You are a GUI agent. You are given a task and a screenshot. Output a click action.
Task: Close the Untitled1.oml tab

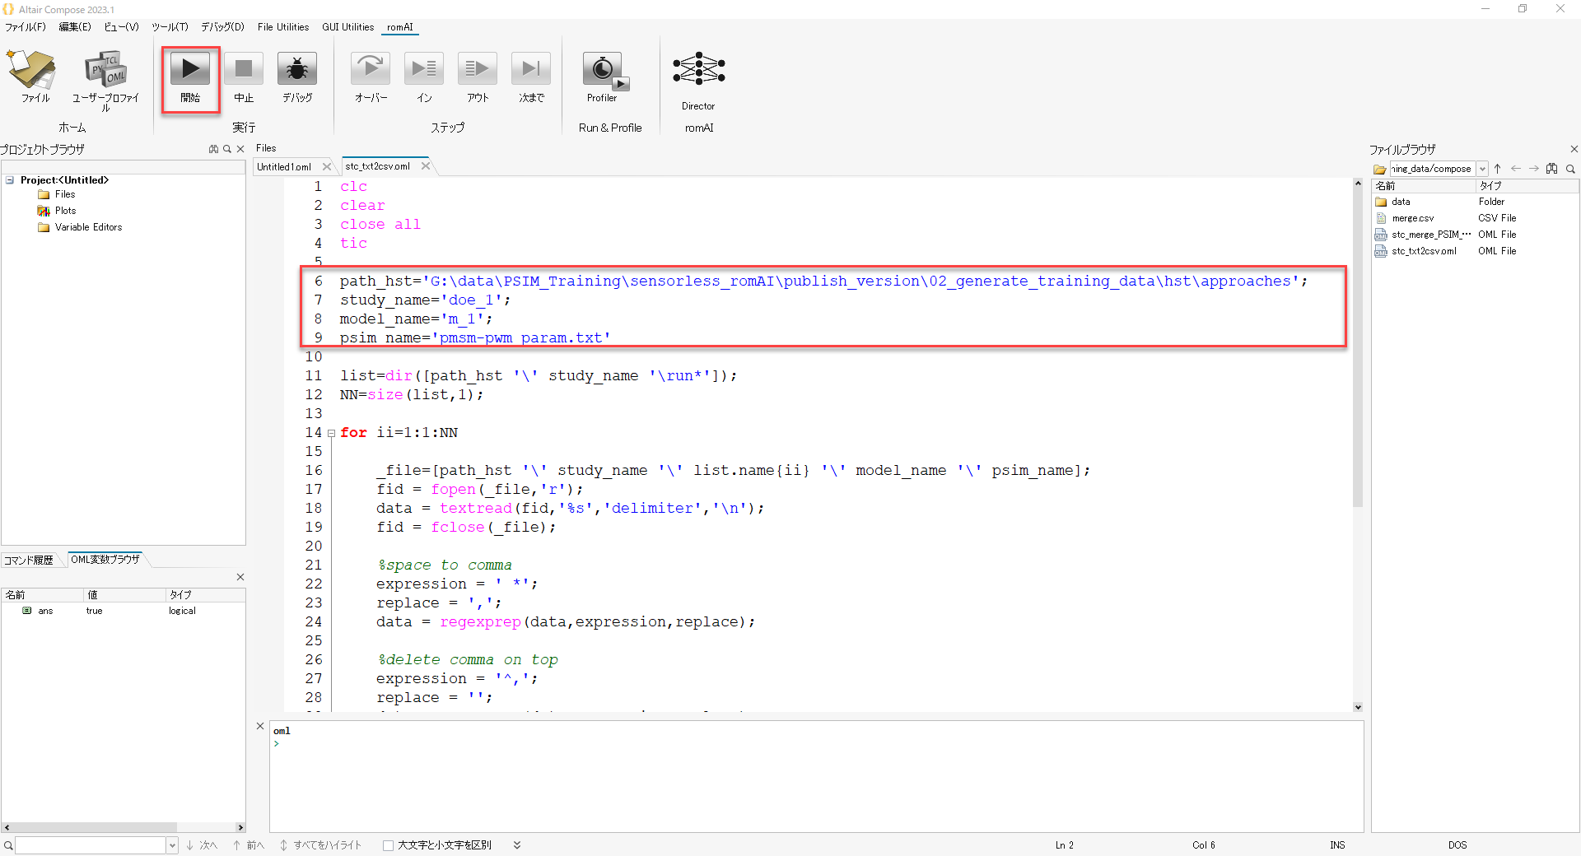pos(327,166)
